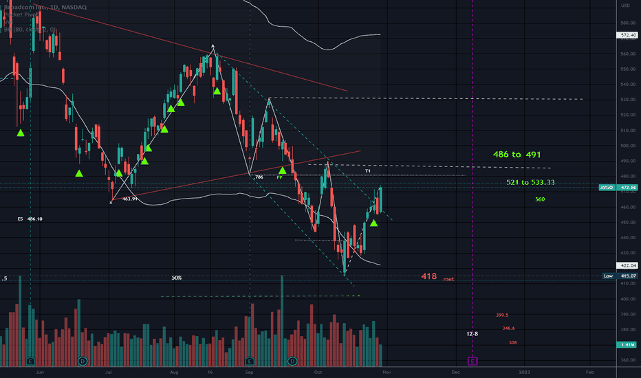The image size is (641, 378).
Task: Click the 1.41M volume axis label
Action: pos(627,345)
